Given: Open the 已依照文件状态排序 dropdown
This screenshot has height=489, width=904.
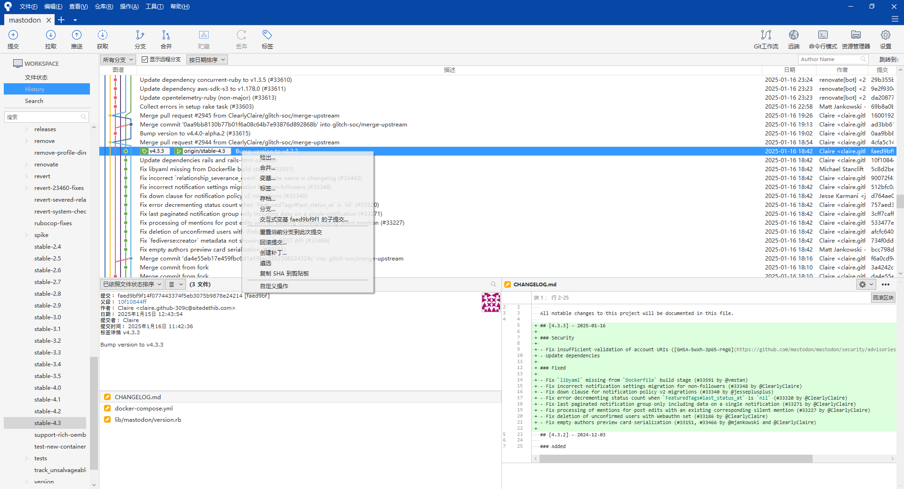Looking at the screenshot, I should point(132,284).
